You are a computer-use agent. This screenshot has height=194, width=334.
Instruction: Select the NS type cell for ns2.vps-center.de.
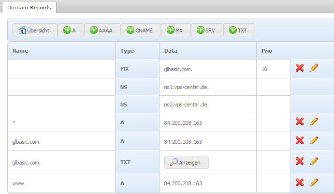pyautogui.click(x=137, y=104)
